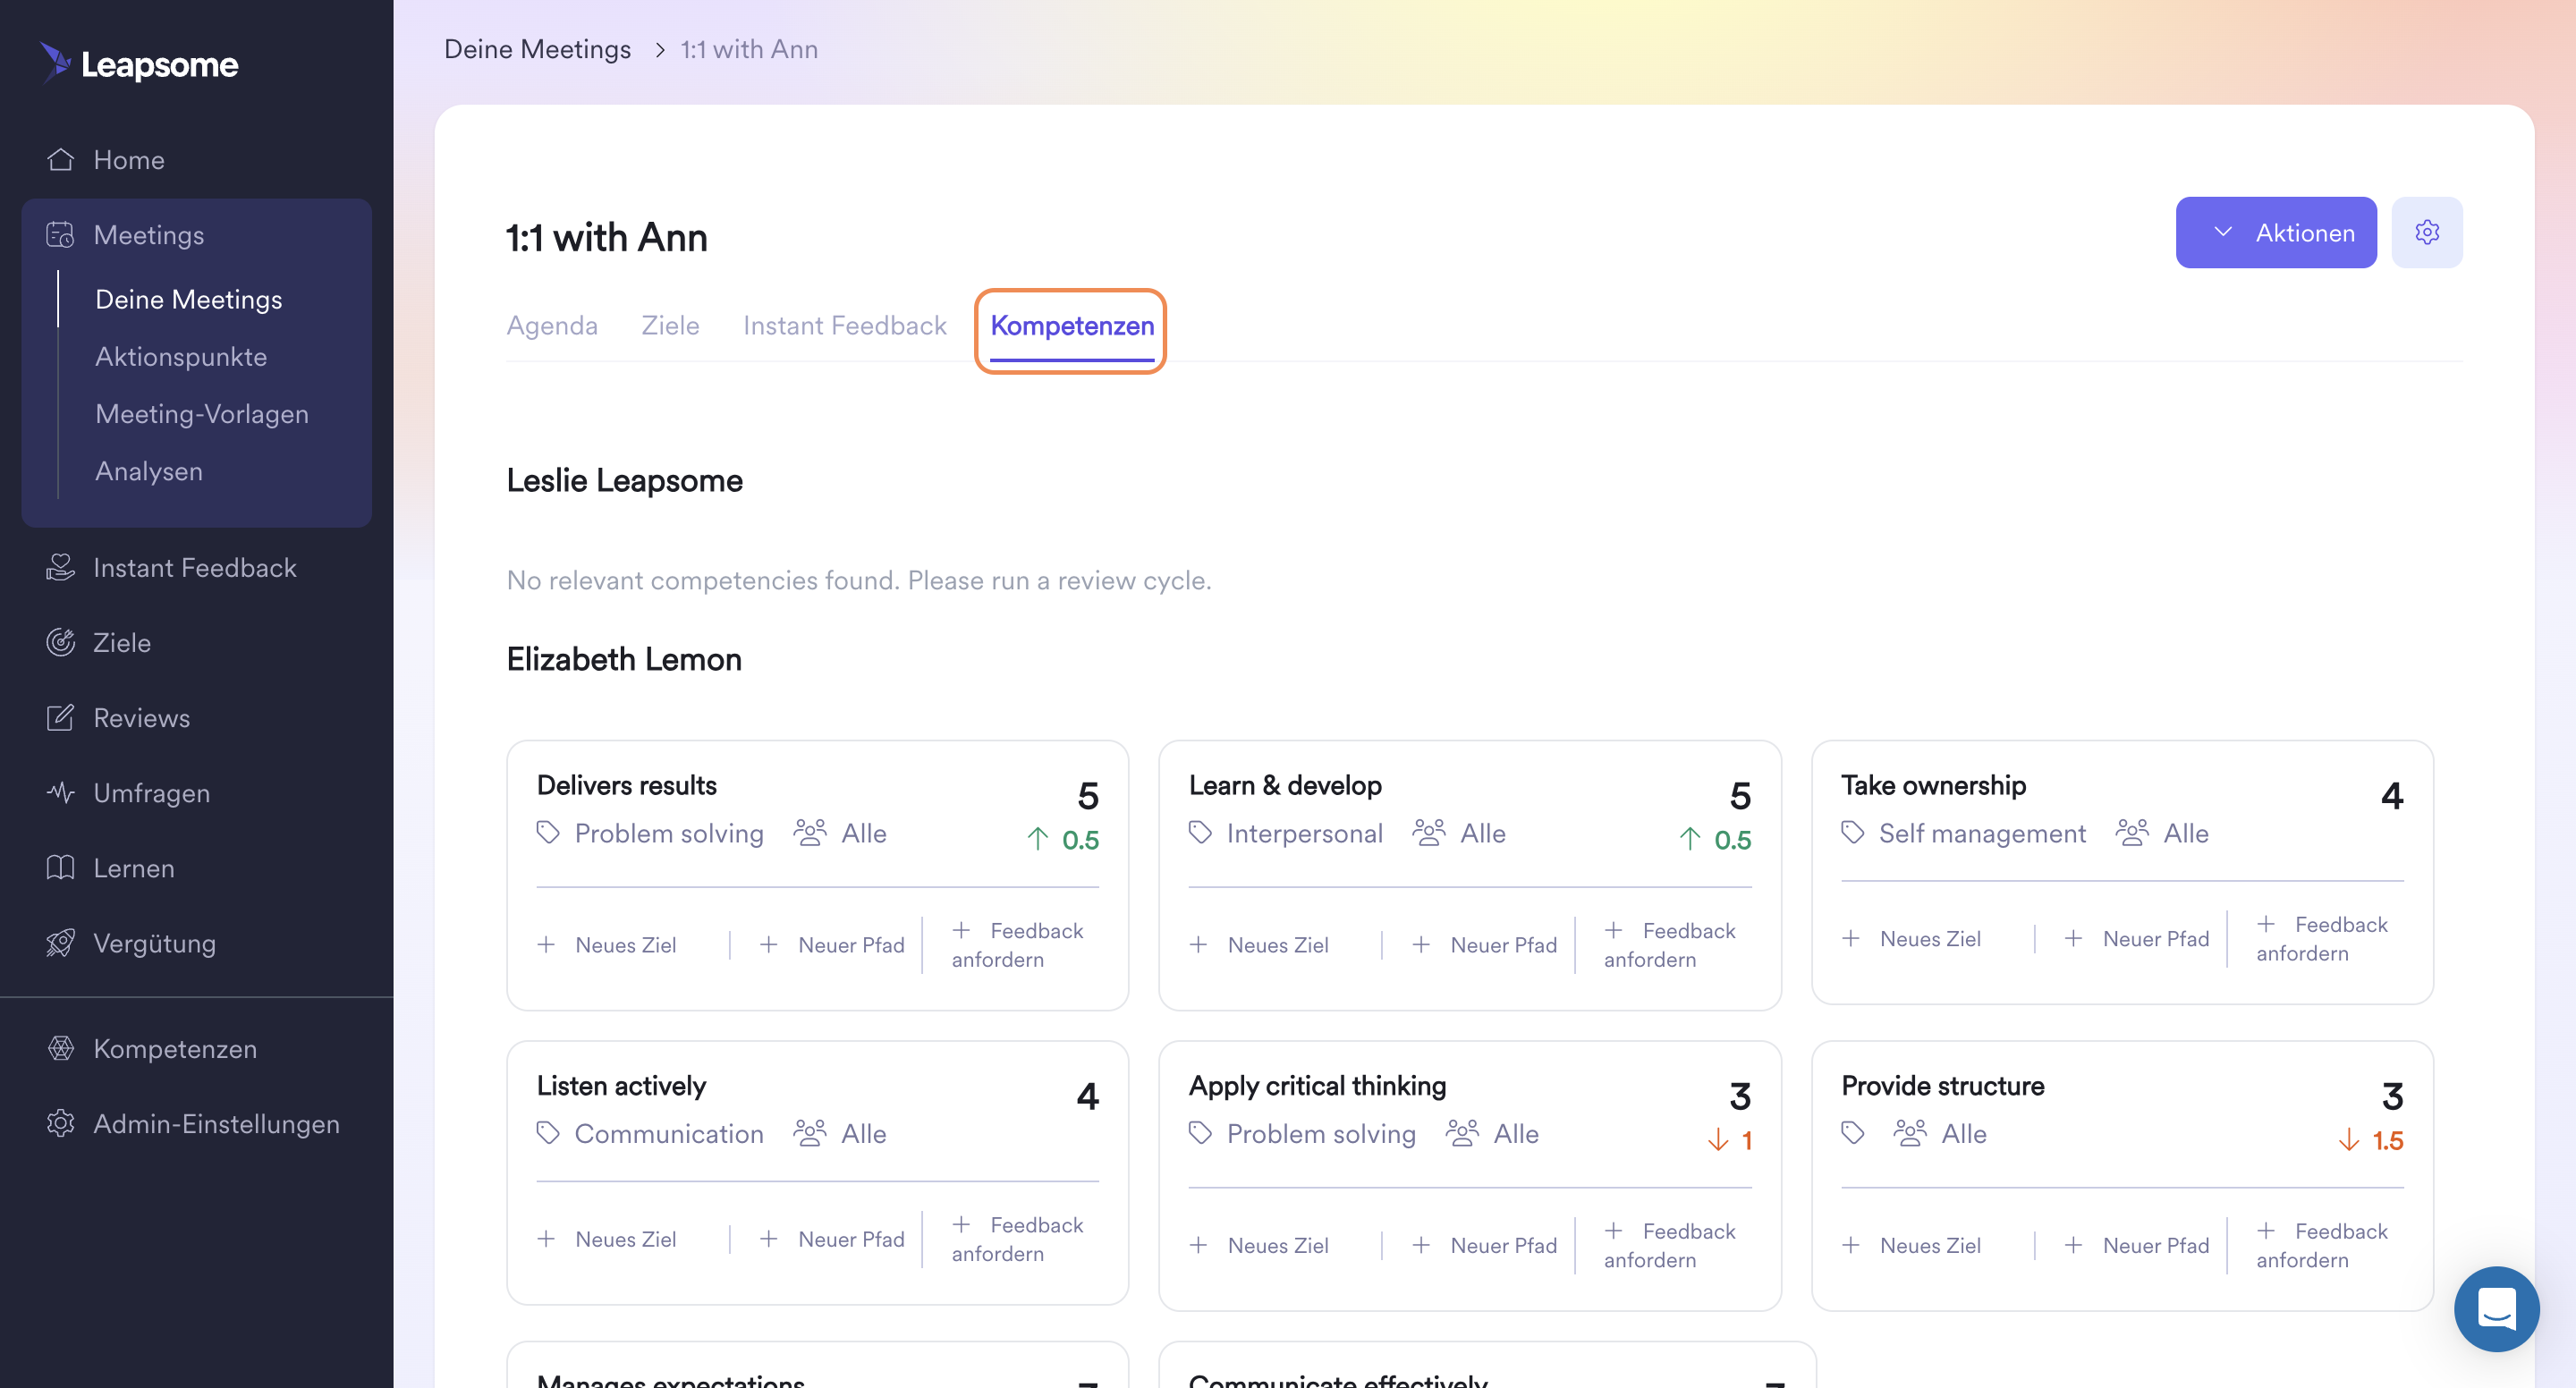2576x1388 pixels.
Task: Open settings gear next to Aktionen
Action: click(2427, 233)
